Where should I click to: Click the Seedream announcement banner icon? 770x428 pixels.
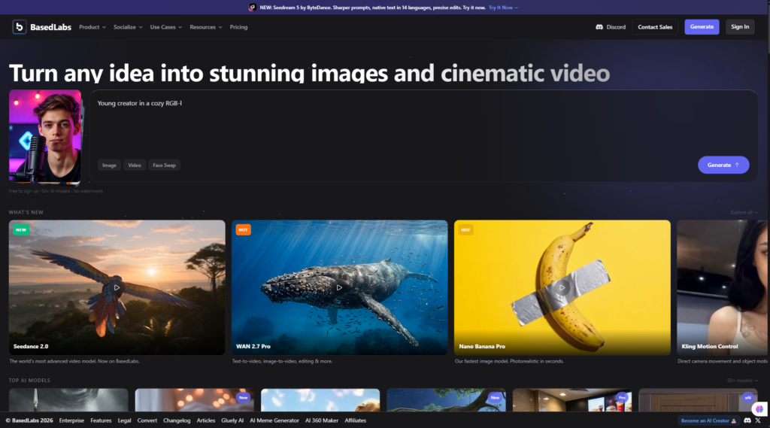point(253,8)
